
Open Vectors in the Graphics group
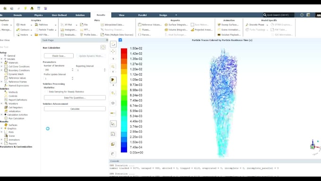click(x=22, y=34)
